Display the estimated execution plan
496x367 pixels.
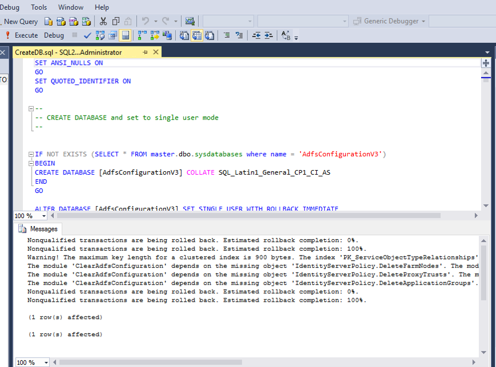point(100,35)
